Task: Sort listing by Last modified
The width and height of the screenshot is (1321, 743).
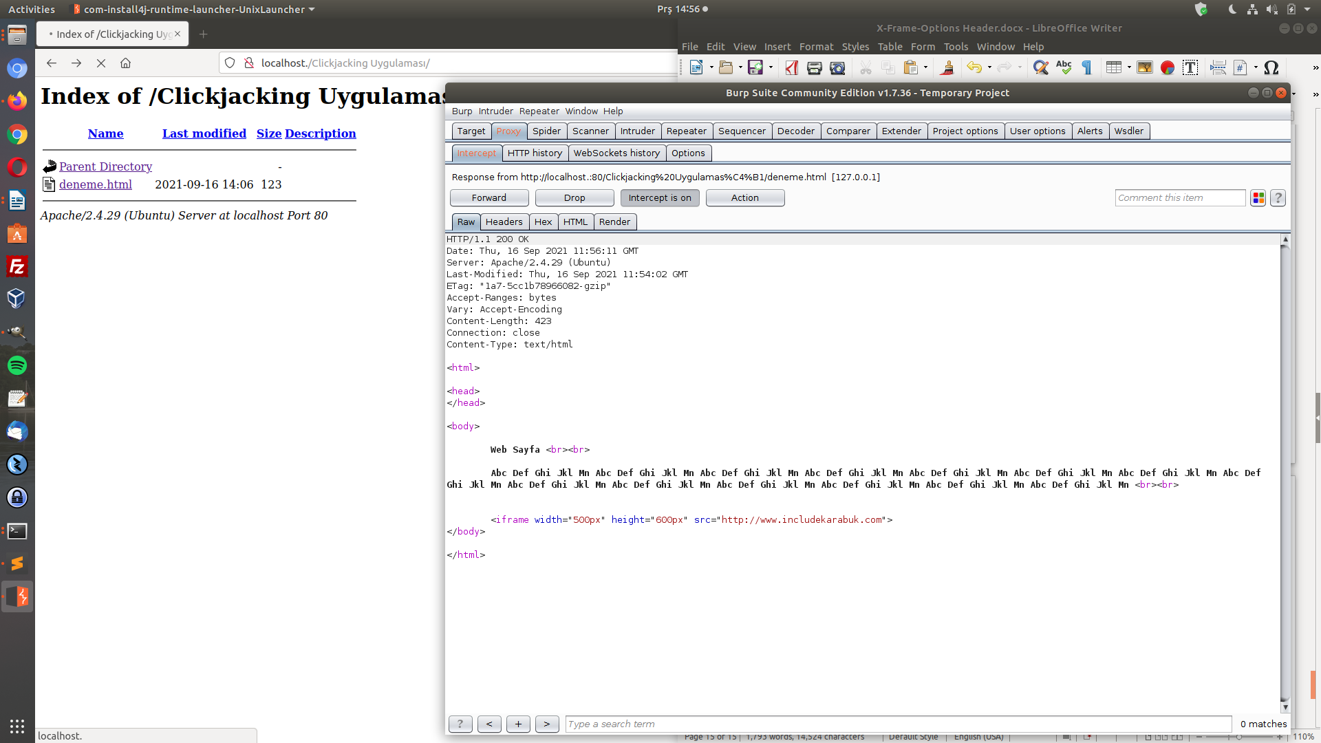Action: (204, 133)
